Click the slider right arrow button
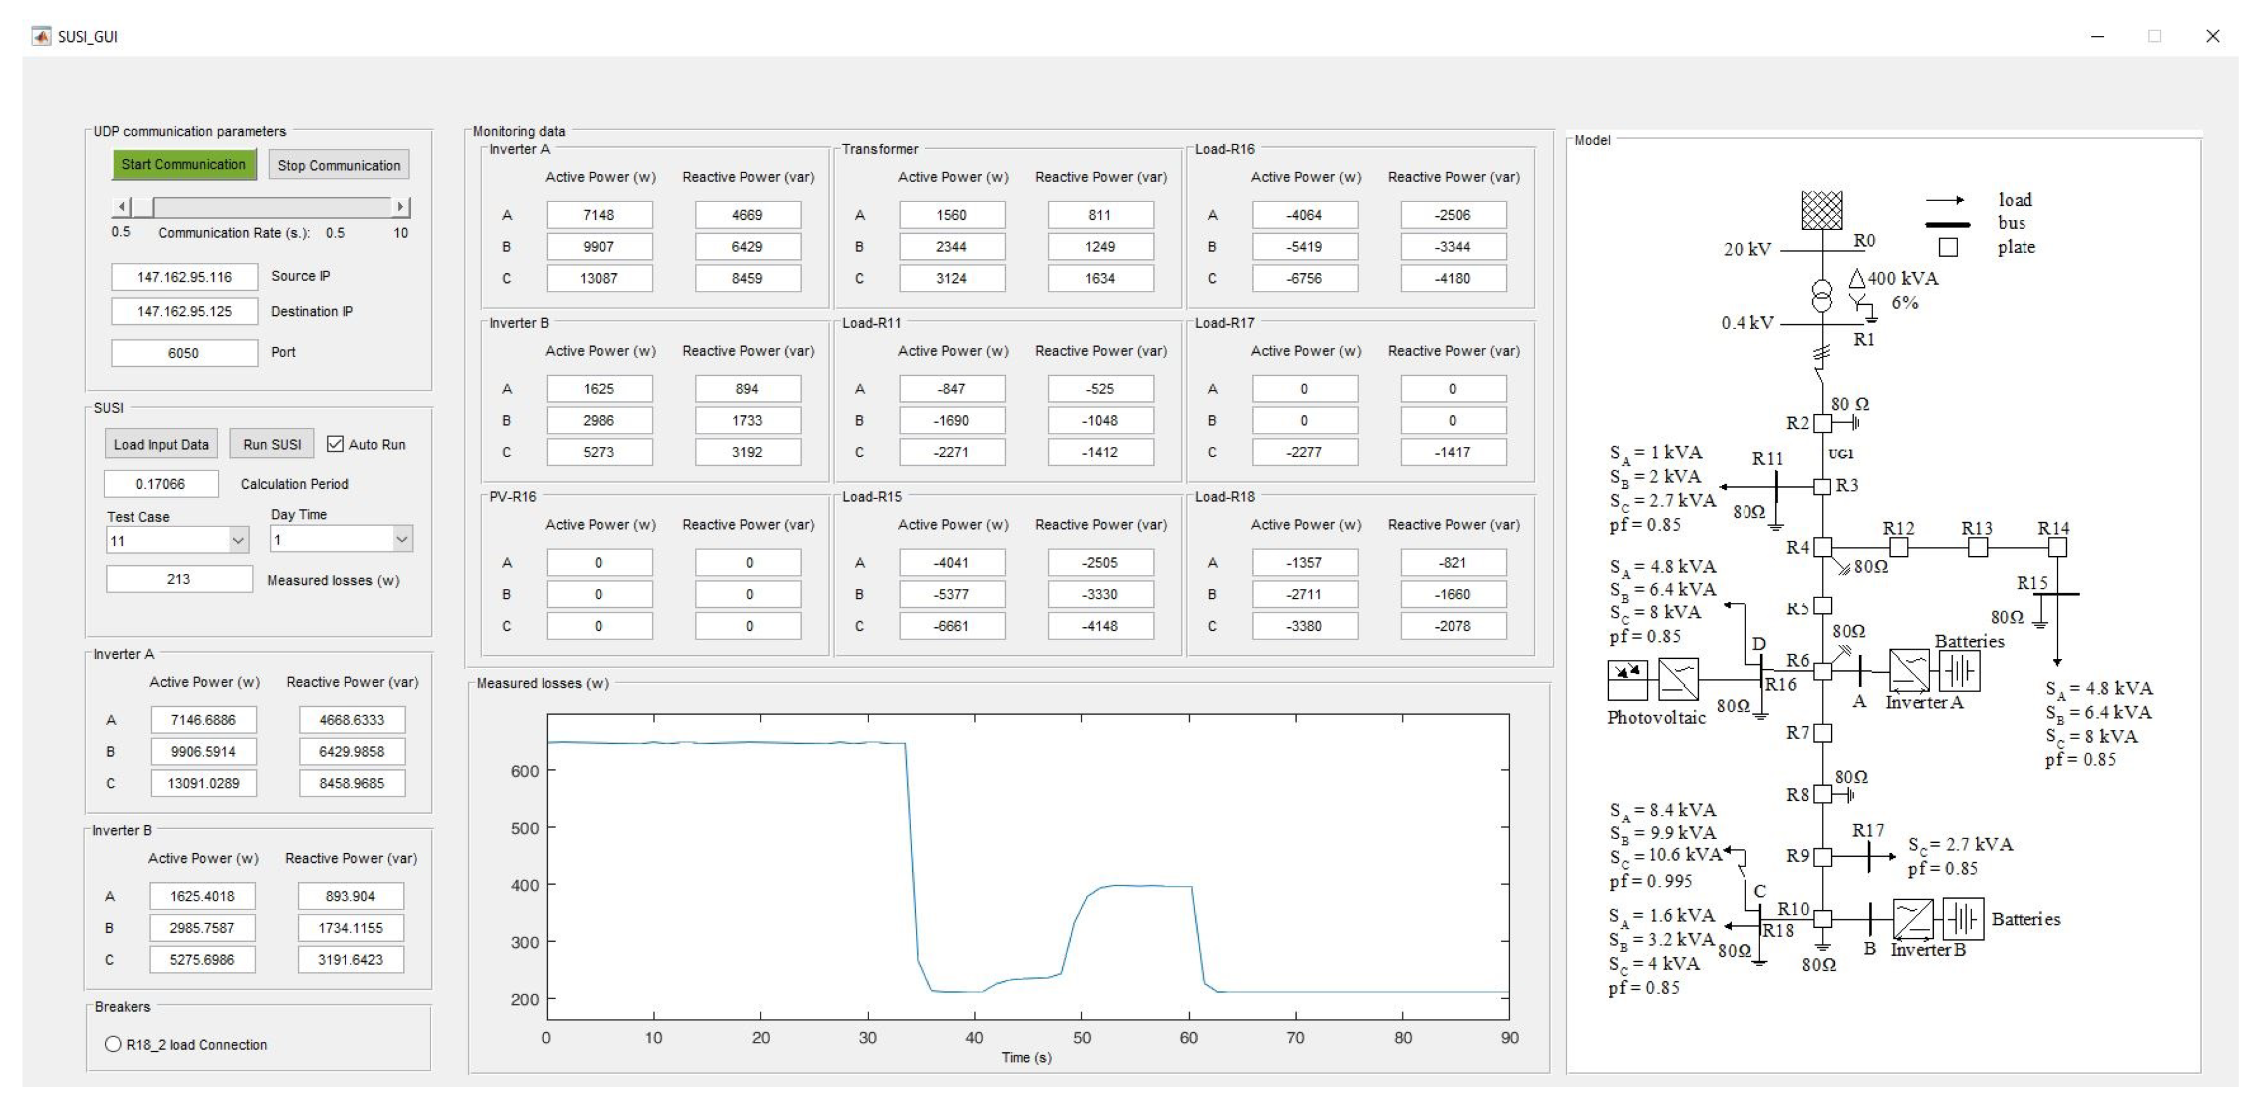This screenshot has height=1113, width=2266. coord(400,208)
